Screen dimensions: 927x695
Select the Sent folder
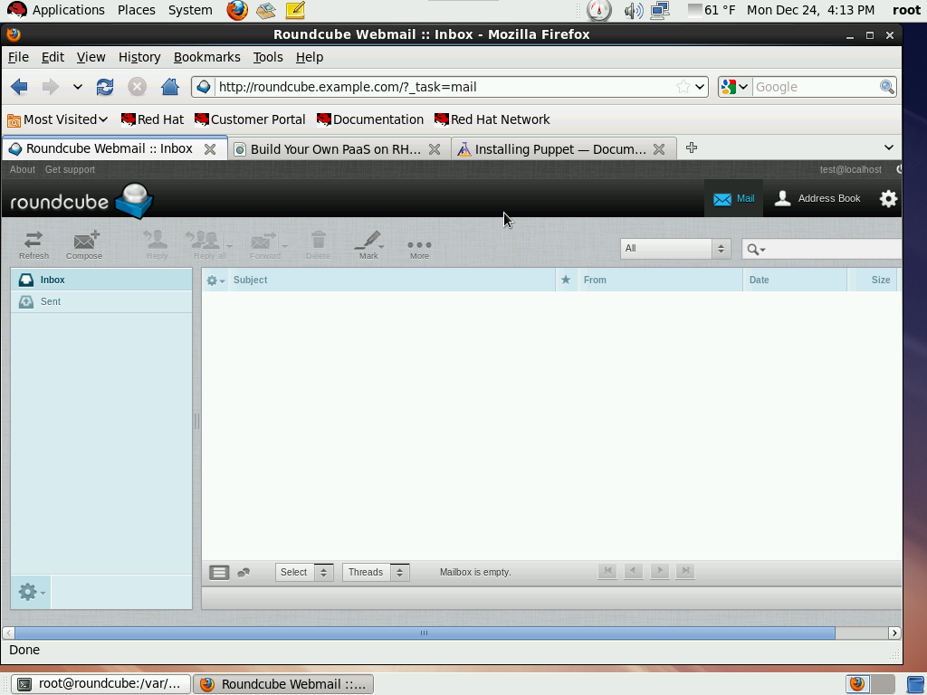101,301
